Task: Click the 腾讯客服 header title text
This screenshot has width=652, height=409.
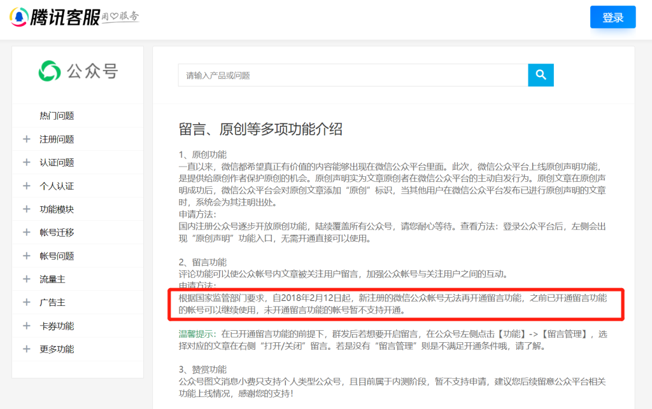Action: [x=64, y=17]
